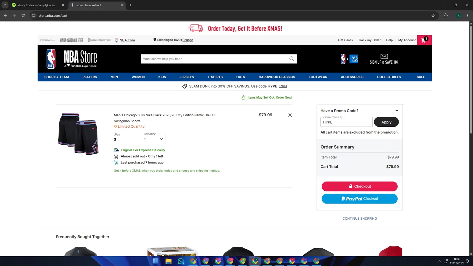Open HARDWOOD CLASSICS menu
This screenshot has height=266, width=473.
[x=277, y=77]
